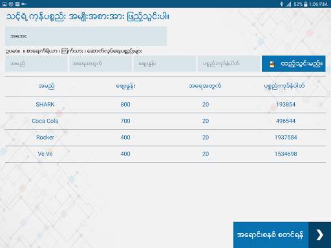Click the price 800 cell
The image size is (331, 248).
[x=125, y=105]
